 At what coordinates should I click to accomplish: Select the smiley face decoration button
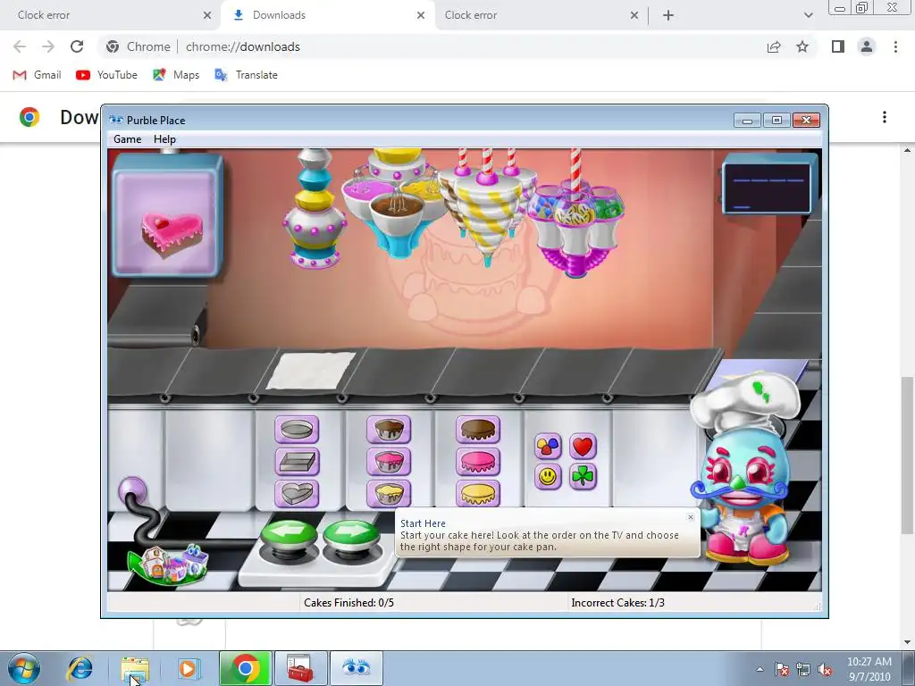tap(548, 477)
